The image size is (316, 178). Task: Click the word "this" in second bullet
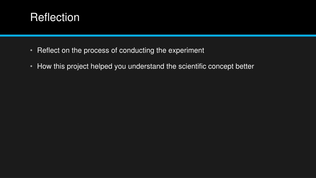[x=59, y=66]
